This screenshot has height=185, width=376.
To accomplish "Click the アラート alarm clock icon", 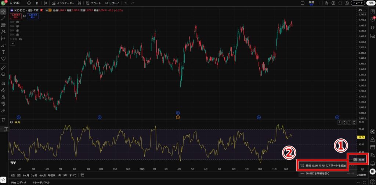I will click(87, 3).
